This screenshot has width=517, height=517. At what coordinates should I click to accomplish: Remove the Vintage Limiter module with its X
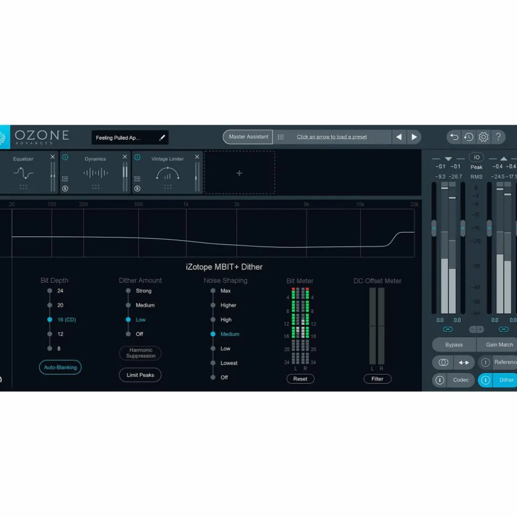click(x=197, y=157)
